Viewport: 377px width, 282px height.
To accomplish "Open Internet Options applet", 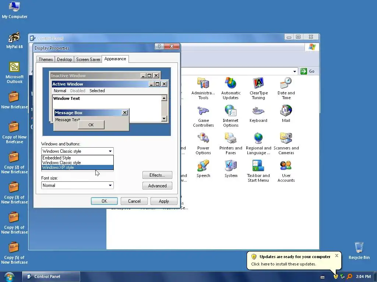I will (x=230, y=116).
